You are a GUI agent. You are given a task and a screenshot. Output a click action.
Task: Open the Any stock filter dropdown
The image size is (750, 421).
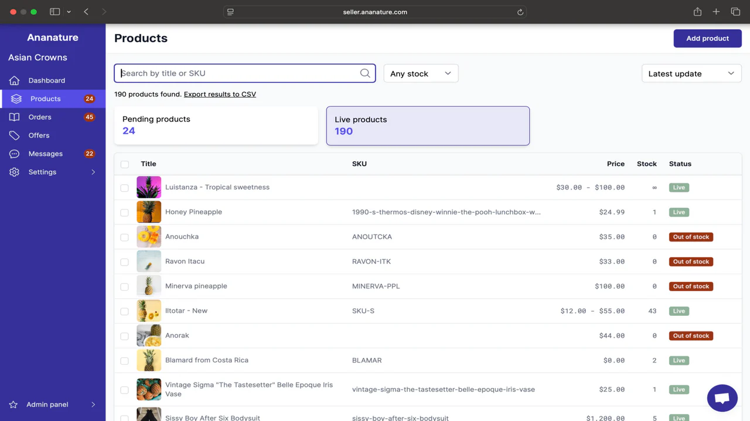point(421,74)
